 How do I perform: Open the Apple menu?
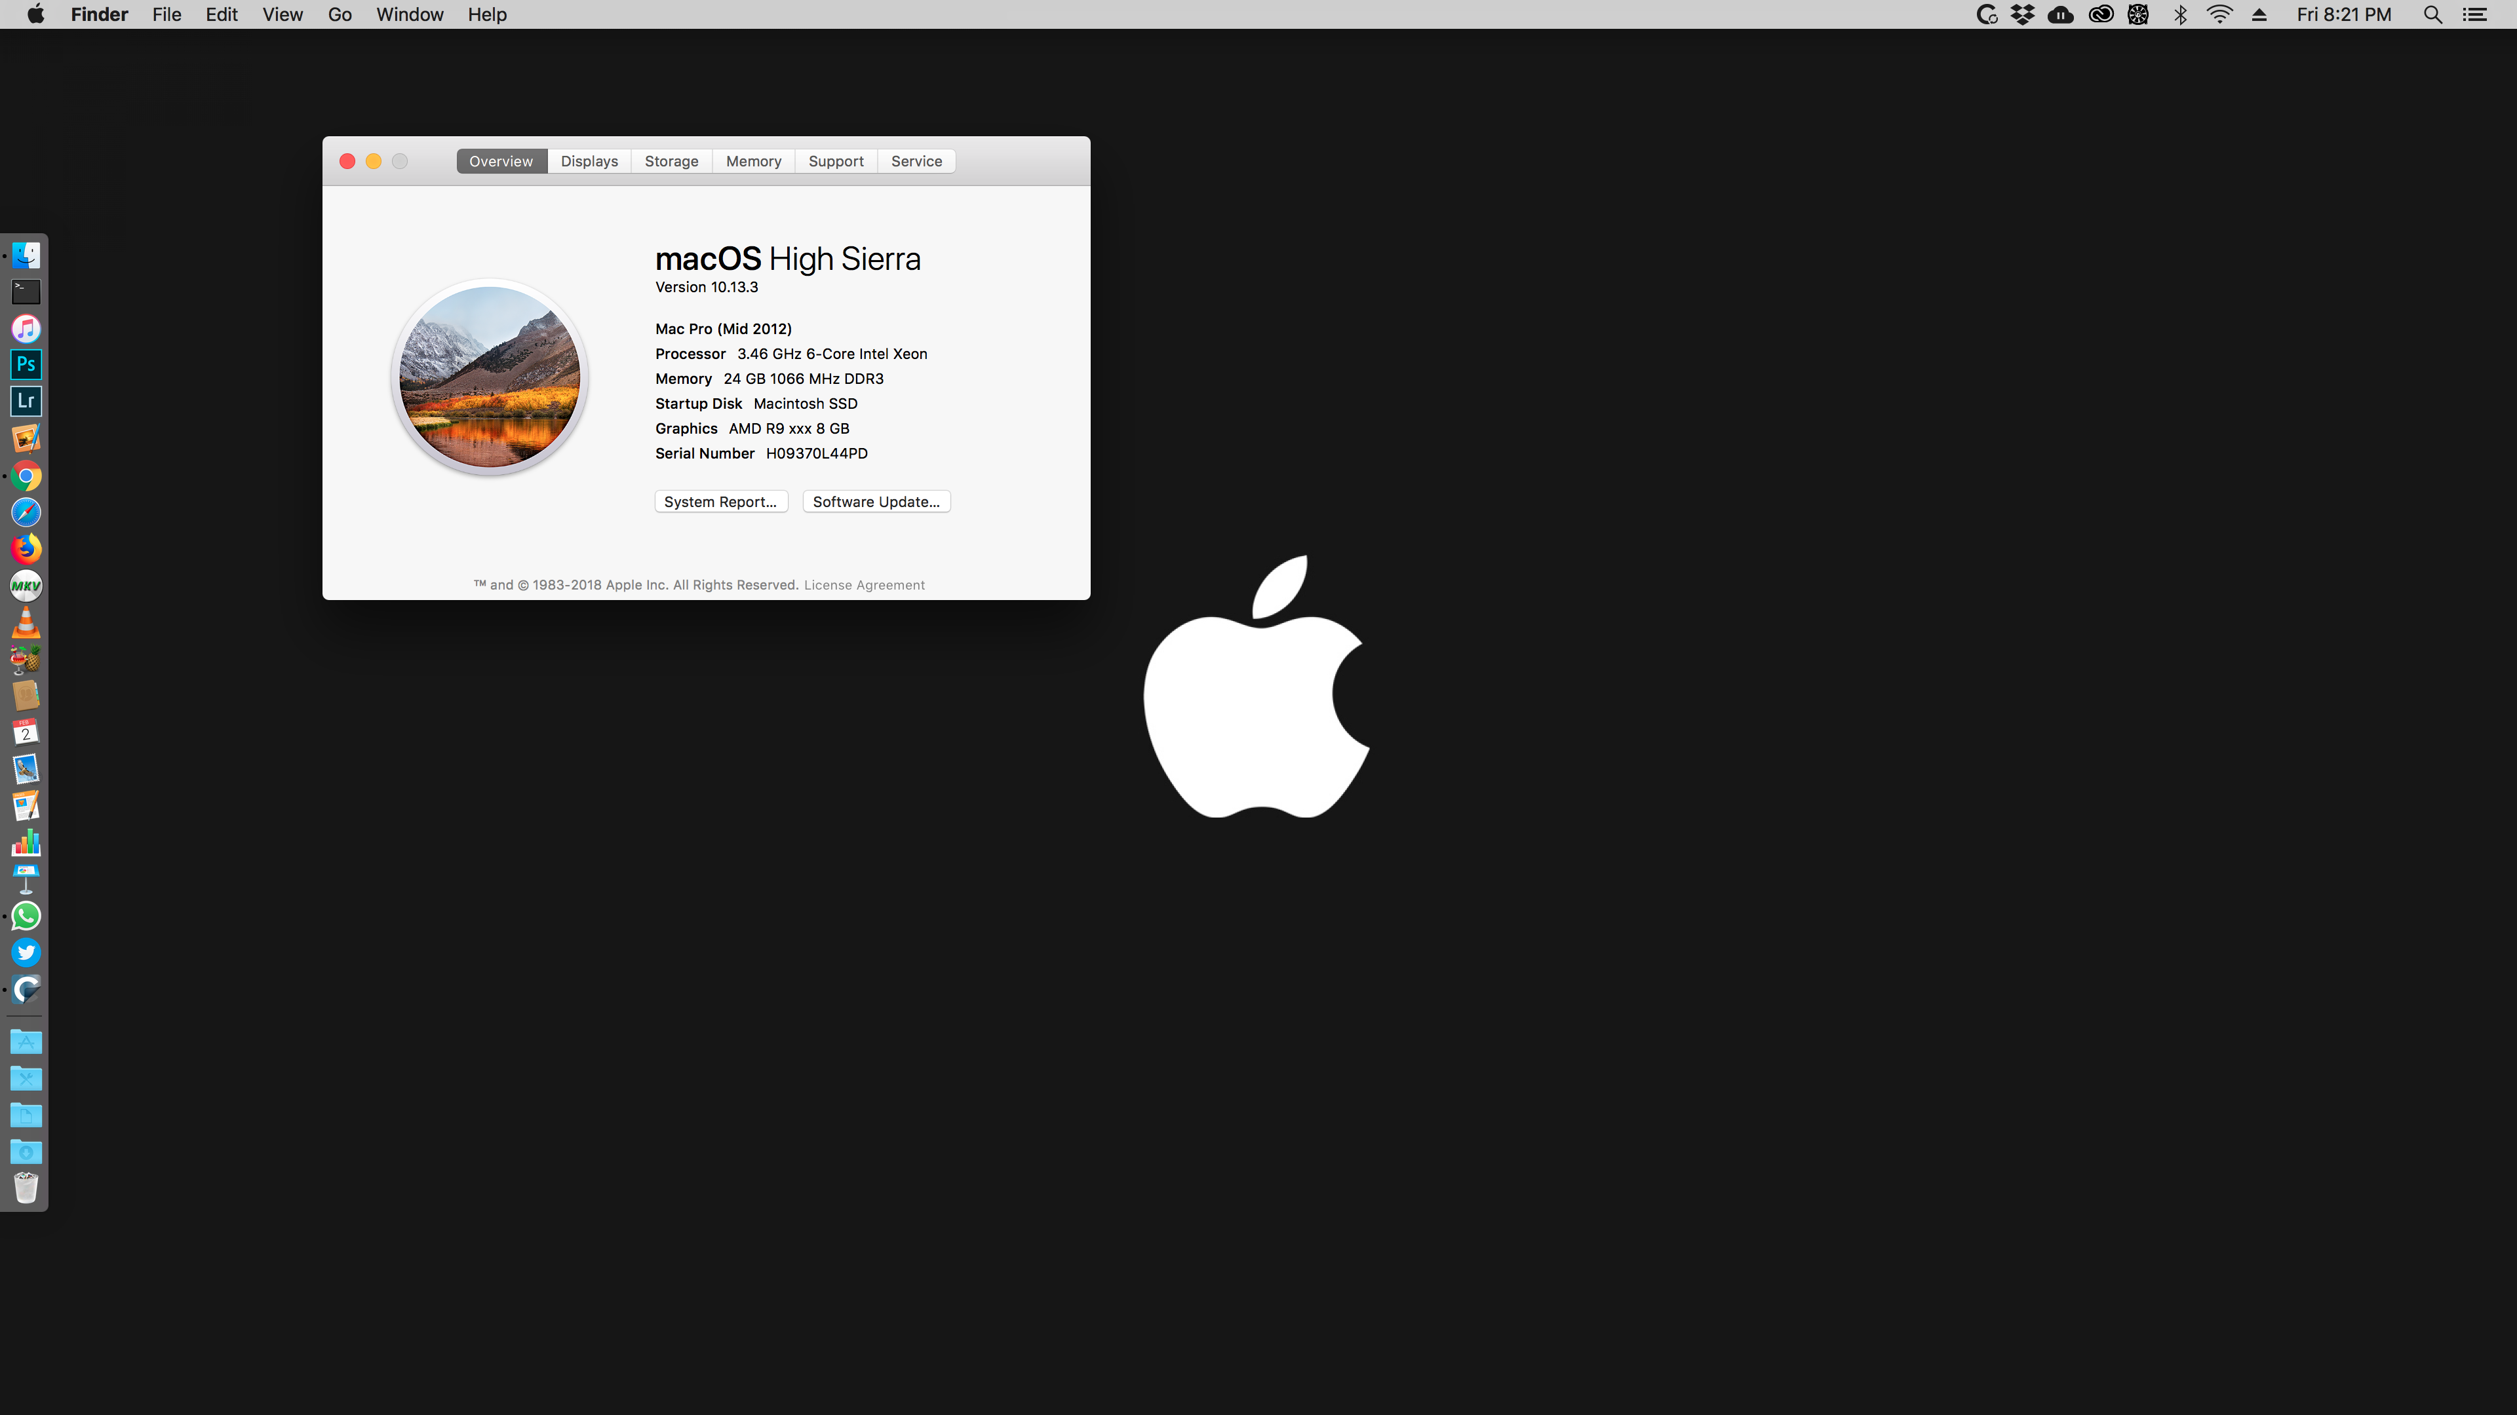[35, 14]
